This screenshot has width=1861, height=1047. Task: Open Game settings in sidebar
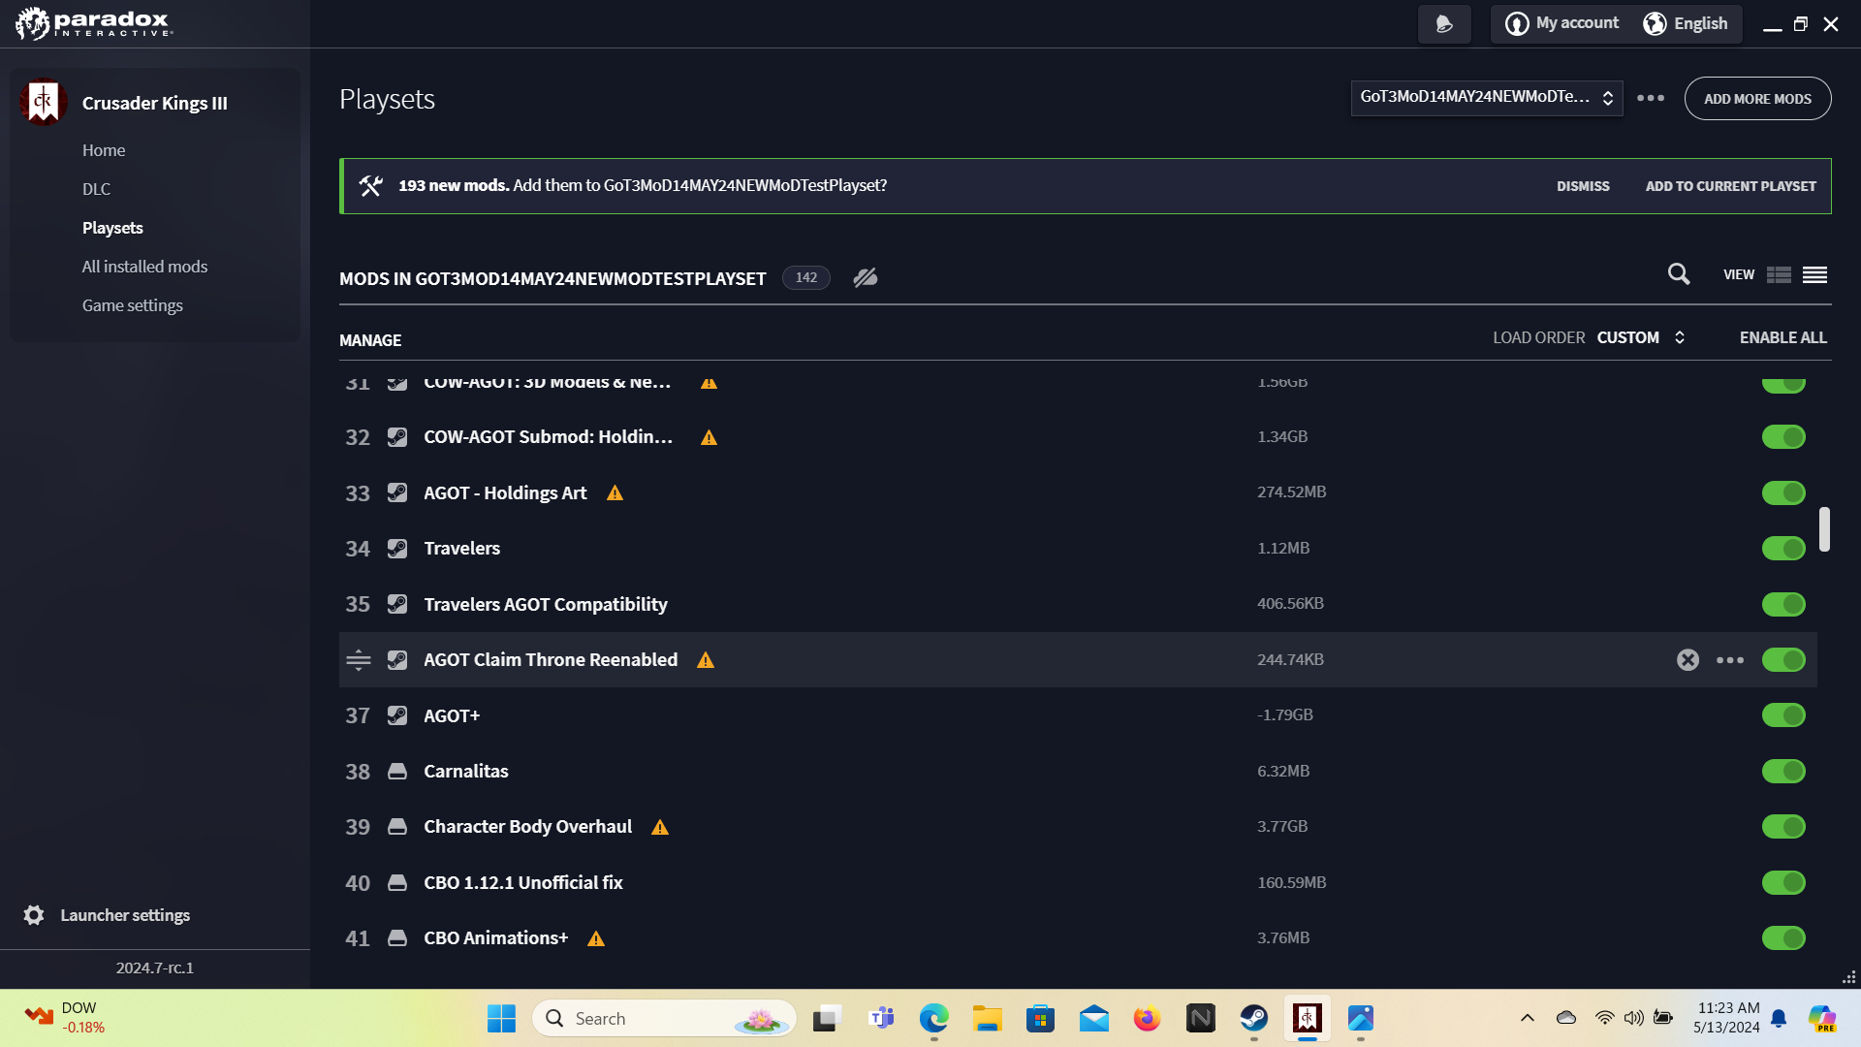[133, 305]
